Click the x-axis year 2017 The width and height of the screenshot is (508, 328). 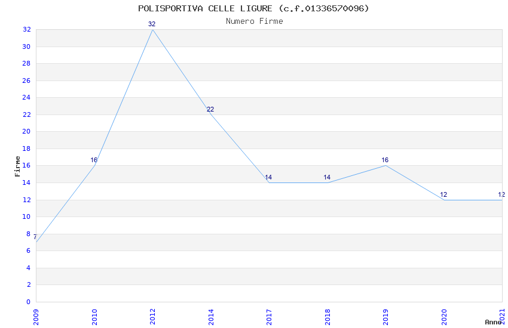coord(269,317)
